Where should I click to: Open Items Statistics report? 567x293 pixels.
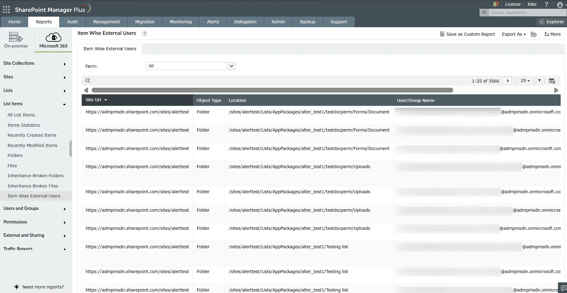pos(24,125)
